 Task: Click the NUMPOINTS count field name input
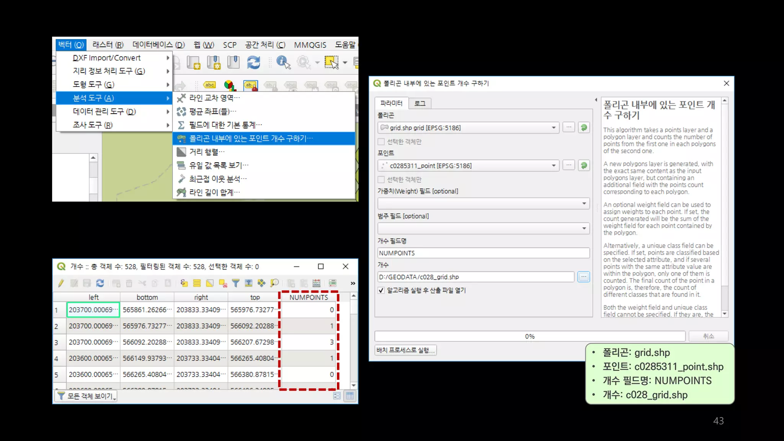[x=483, y=253]
